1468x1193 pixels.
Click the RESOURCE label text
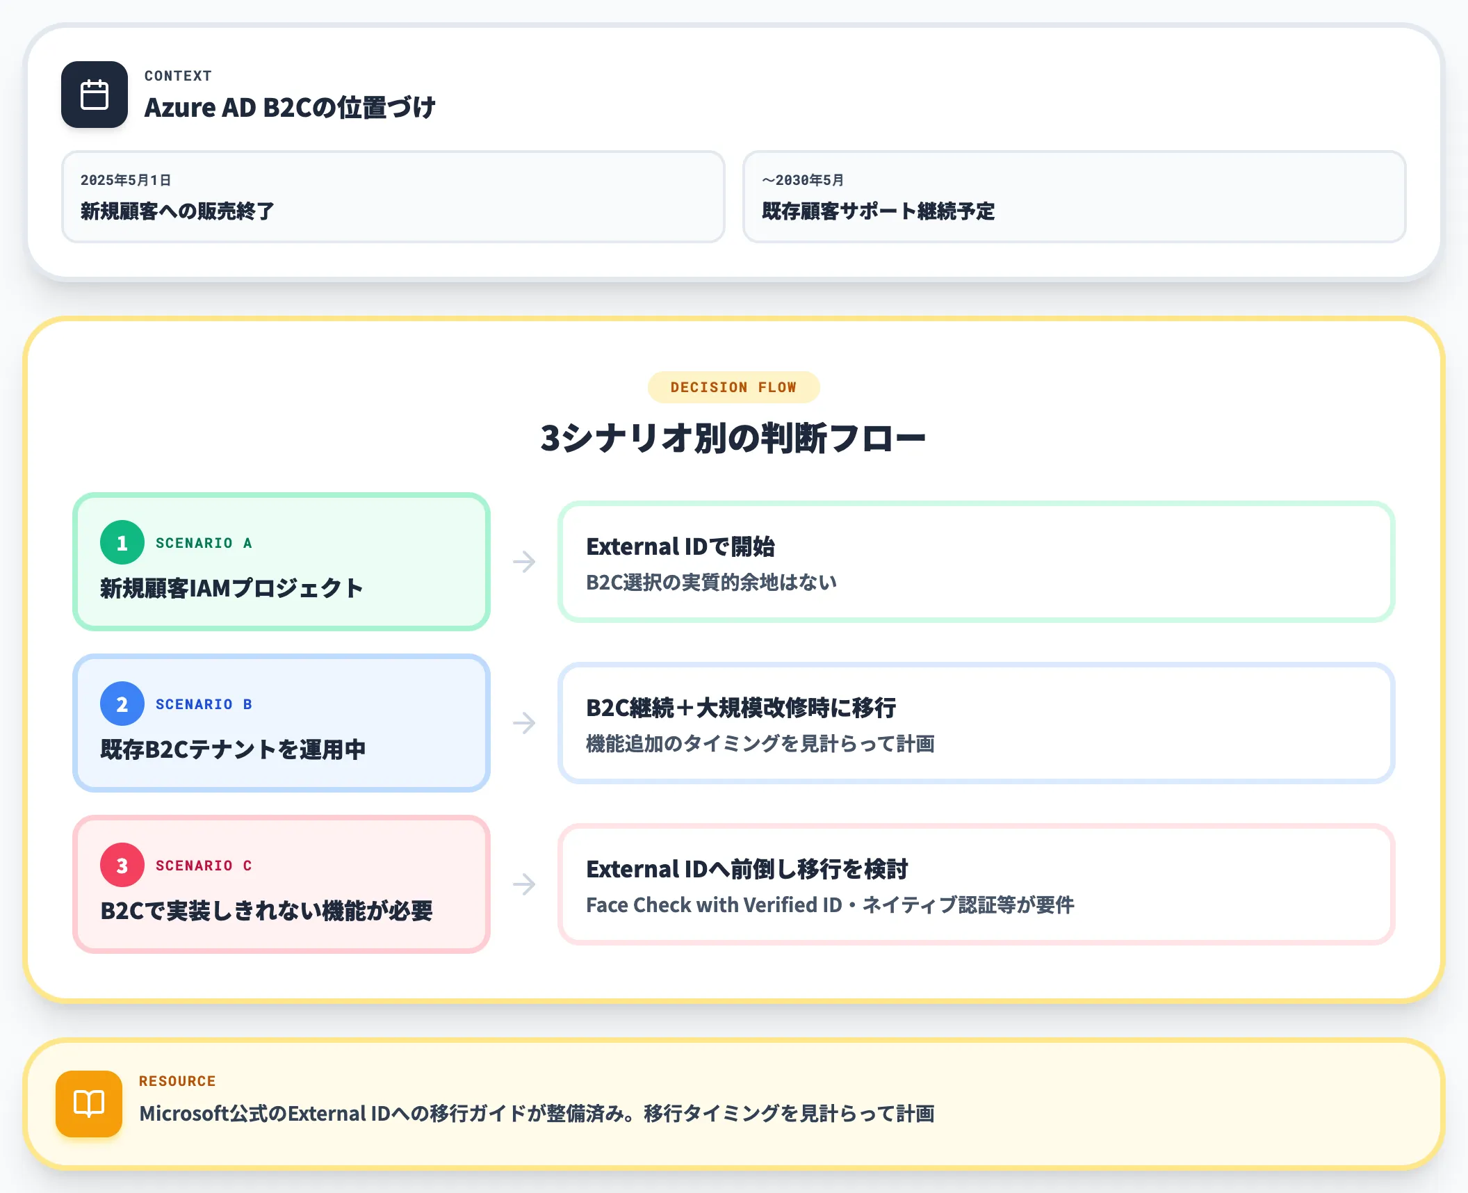177,1081
